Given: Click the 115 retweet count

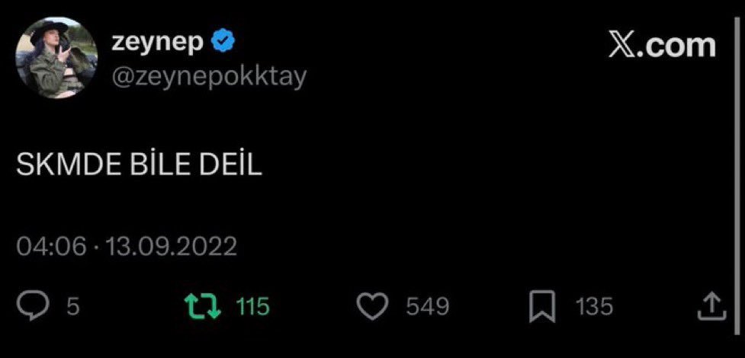Looking at the screenshot, I should 252,307.
